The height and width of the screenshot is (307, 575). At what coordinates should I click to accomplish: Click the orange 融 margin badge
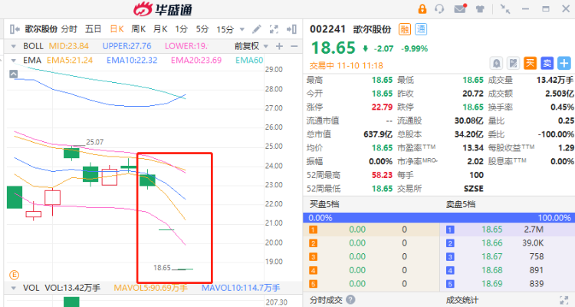click(405, 29)
